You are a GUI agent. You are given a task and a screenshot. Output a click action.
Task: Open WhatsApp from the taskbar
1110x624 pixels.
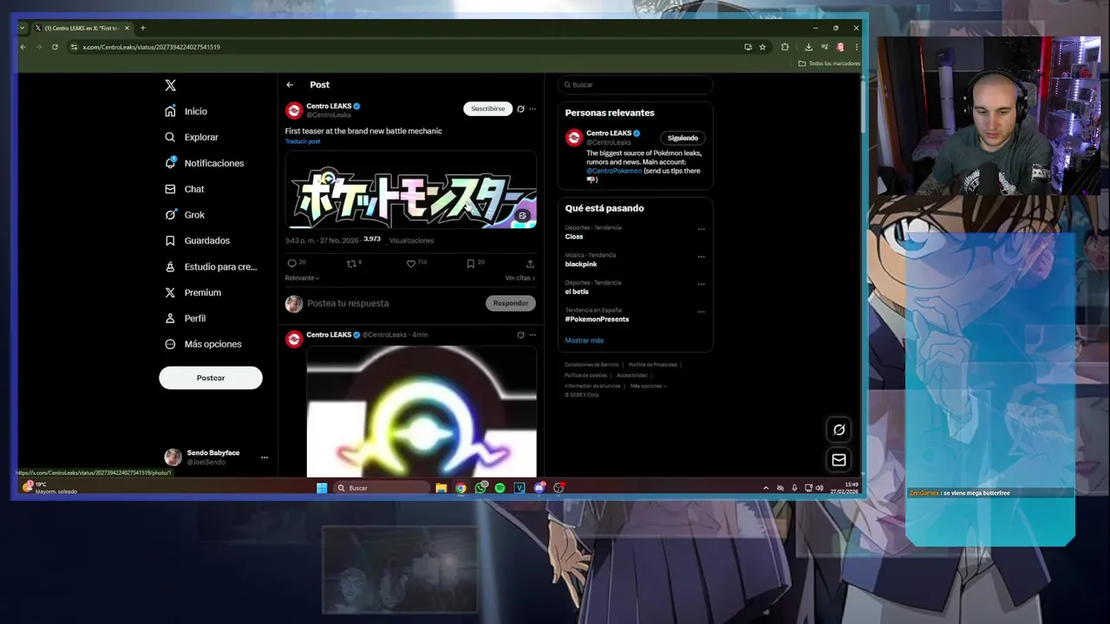pyautogui.click(x=480, y=488)
